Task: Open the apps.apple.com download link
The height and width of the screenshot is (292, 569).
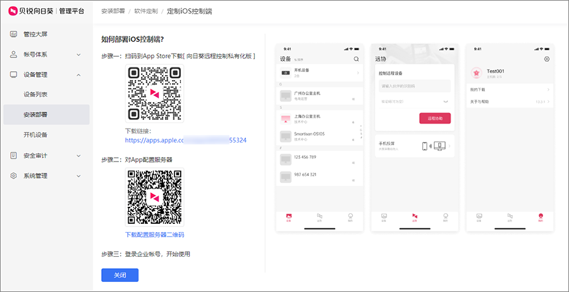Action: 186,140
